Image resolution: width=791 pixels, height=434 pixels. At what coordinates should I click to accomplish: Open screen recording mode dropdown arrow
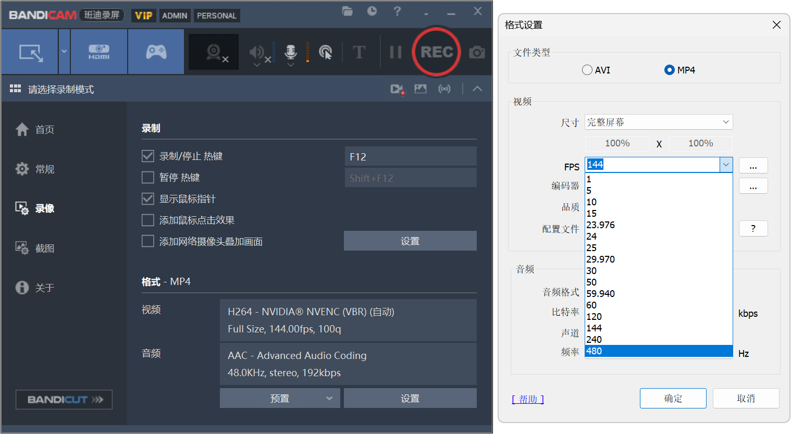point(64,52)
